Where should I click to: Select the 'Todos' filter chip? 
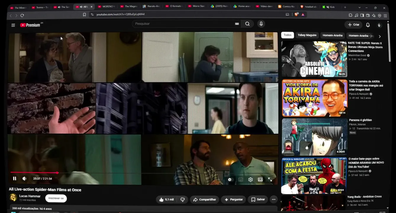(x=287, y=35)
